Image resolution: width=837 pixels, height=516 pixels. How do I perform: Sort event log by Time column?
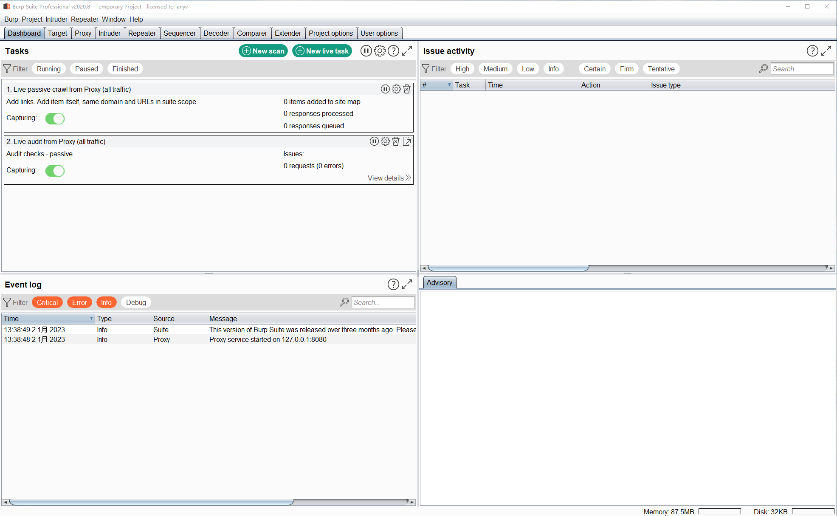pyautogui.click(x=48, y=319)
